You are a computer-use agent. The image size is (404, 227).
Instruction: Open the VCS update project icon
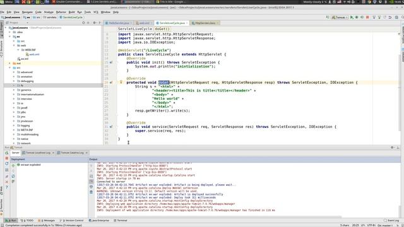[x=374, y=17]
